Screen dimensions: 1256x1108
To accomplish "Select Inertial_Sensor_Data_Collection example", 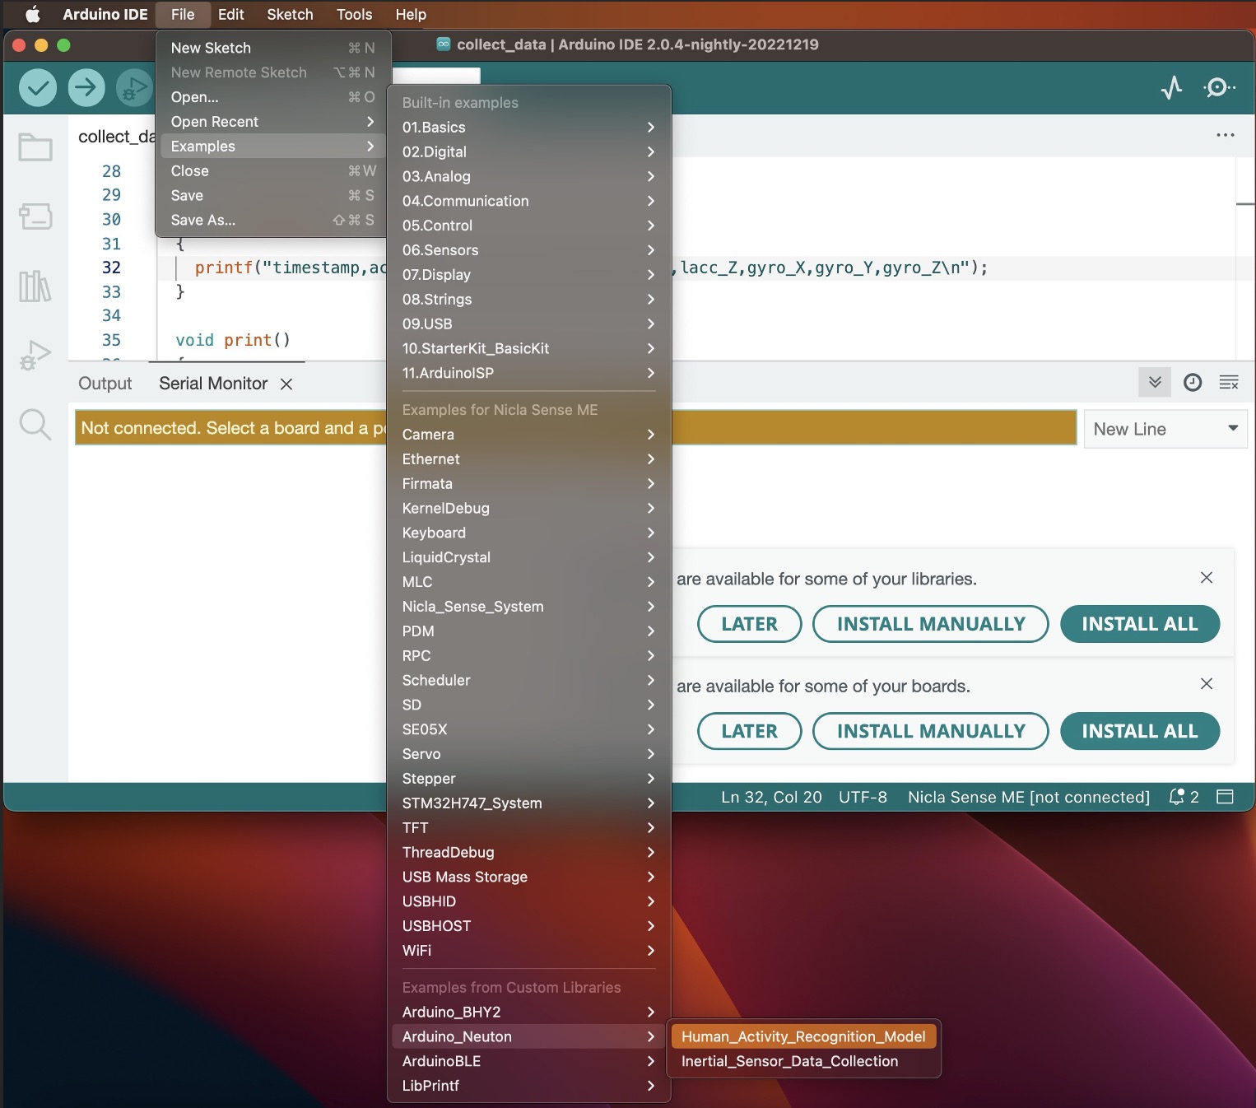I will [x=803, y=1062].
